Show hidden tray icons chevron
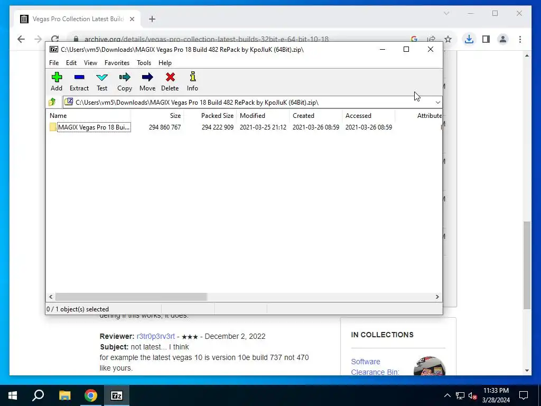The image size is (541, 406). pyautogui.click(x=447, y=395)
